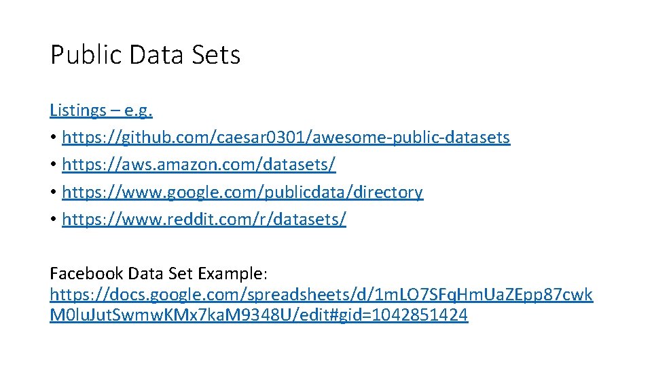Open the docs.google.com spreadsheets link, first line
The width and height of the screenshot is (652, 366).
(x=321, y=295)
